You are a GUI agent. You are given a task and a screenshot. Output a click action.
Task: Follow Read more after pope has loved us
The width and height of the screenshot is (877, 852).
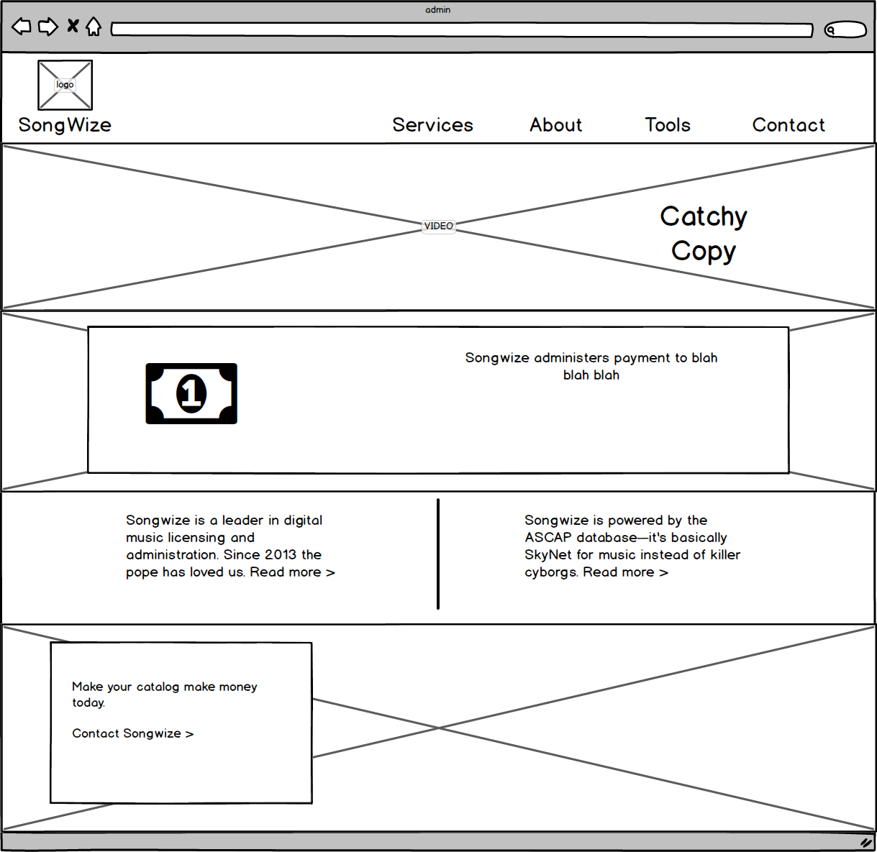pyautogui.click(x=292, y=572)
